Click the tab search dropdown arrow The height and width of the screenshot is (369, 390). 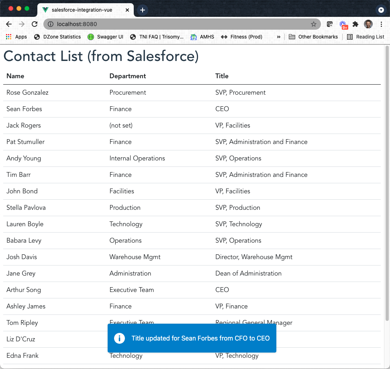click(381, 10)
